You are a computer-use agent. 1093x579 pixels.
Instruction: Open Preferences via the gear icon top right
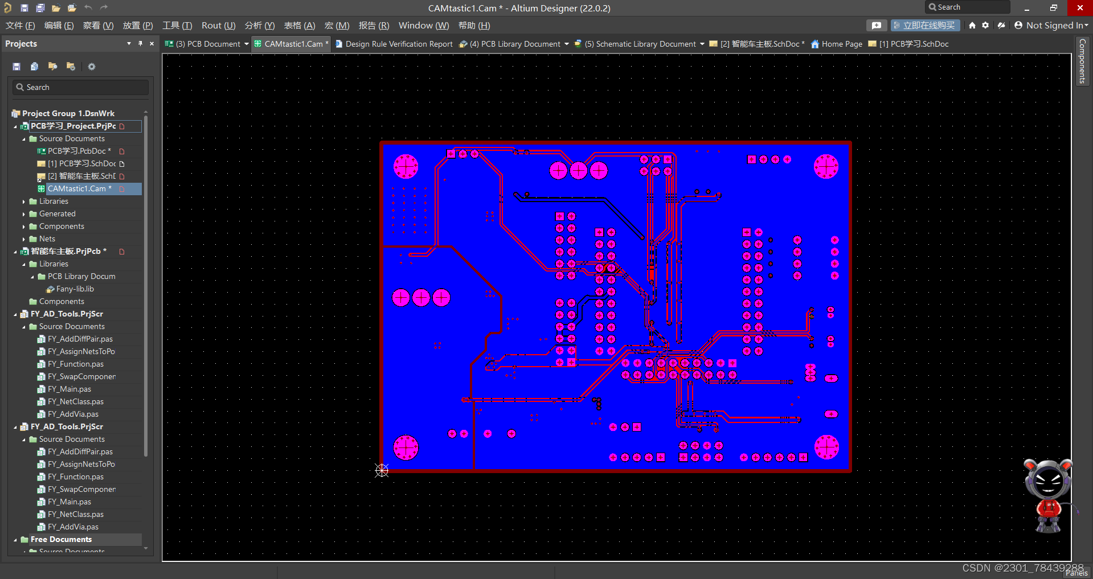985,25
